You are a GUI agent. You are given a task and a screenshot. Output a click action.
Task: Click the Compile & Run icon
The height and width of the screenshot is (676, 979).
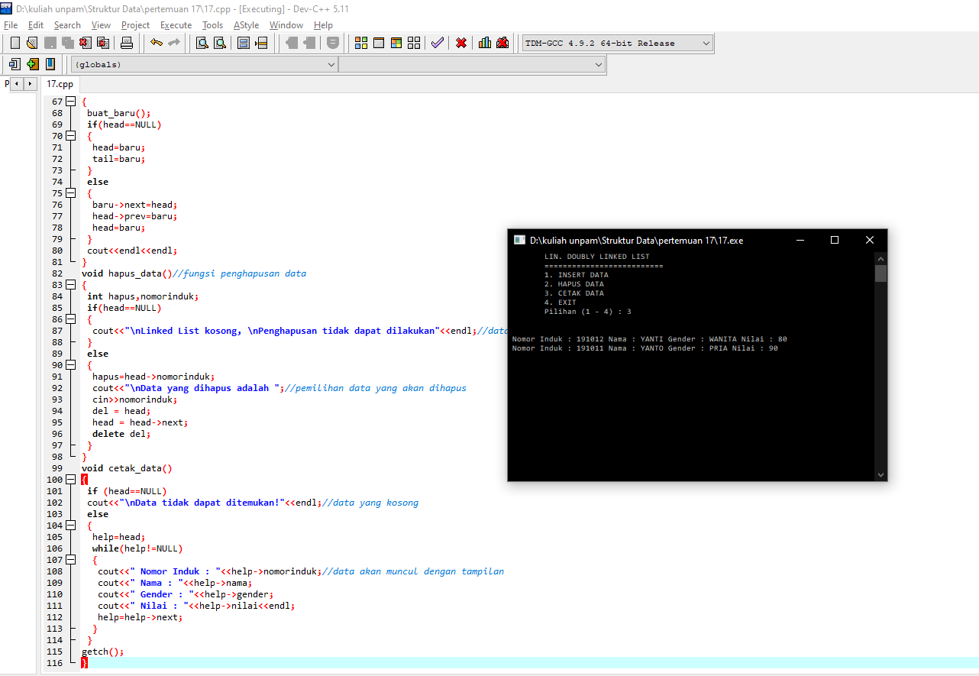coord(396,43)
